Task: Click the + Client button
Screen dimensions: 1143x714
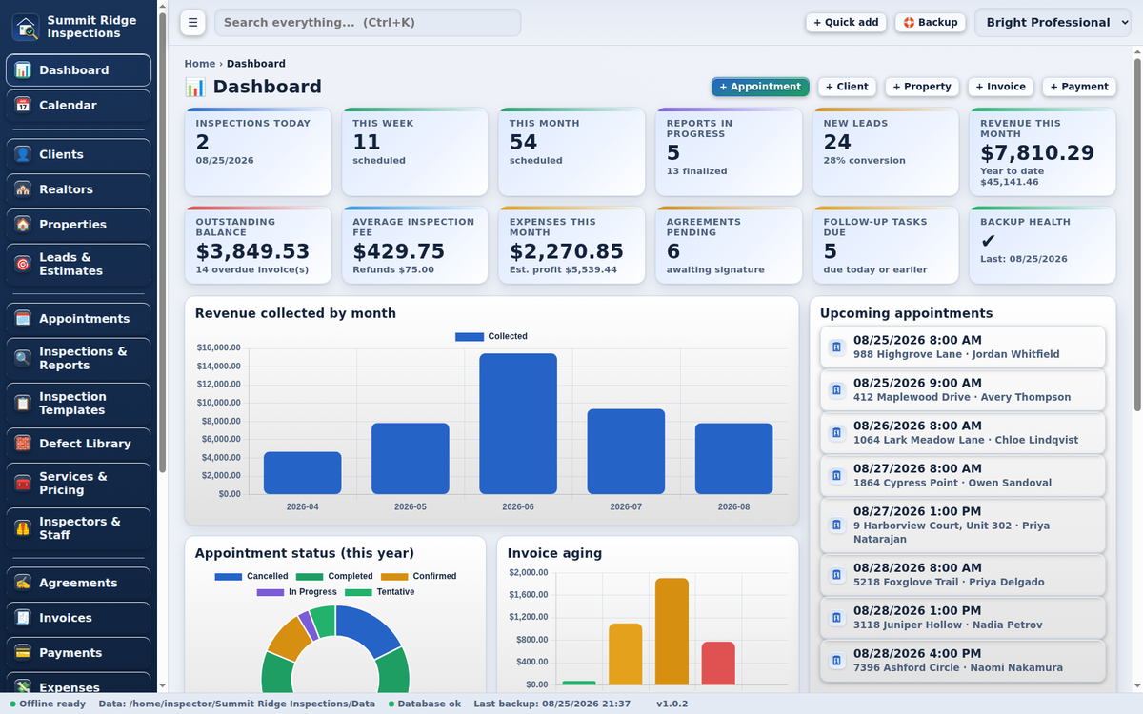Action: point(847,87)
